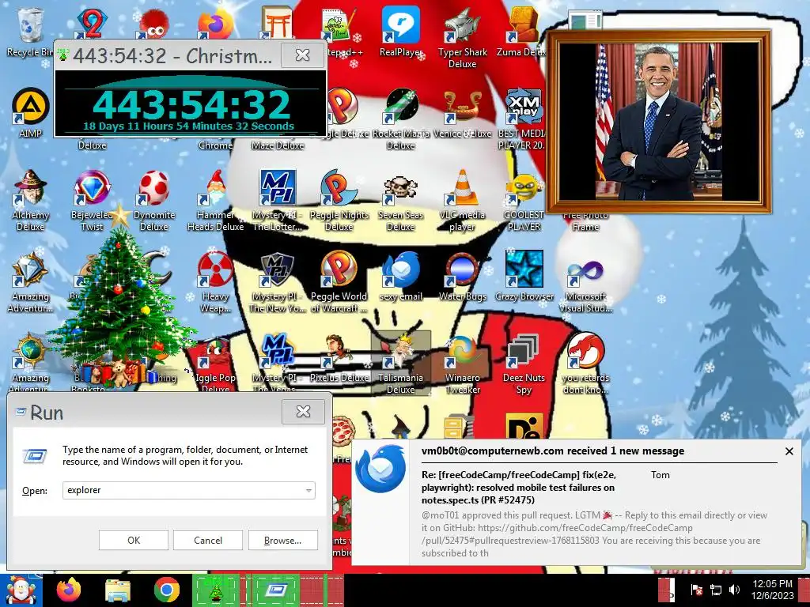Open the volume control tray icon

click(x=733, y=590)
